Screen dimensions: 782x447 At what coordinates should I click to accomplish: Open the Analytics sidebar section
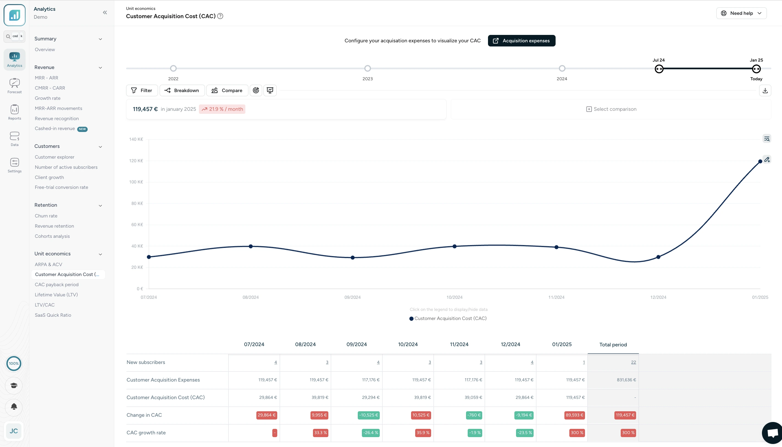[x=14, y=60]
